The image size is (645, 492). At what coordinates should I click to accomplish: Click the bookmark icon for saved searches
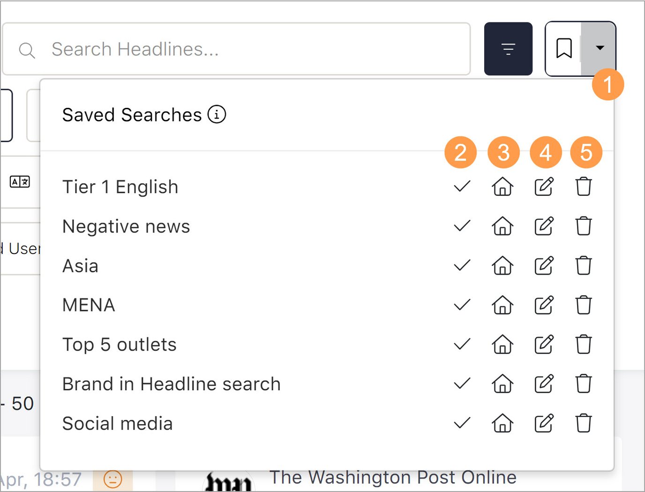click(x=564, y=48)
